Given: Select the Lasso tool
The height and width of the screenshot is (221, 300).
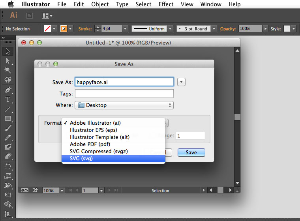Looking at the screenshot, I should [x=8, y=80].
